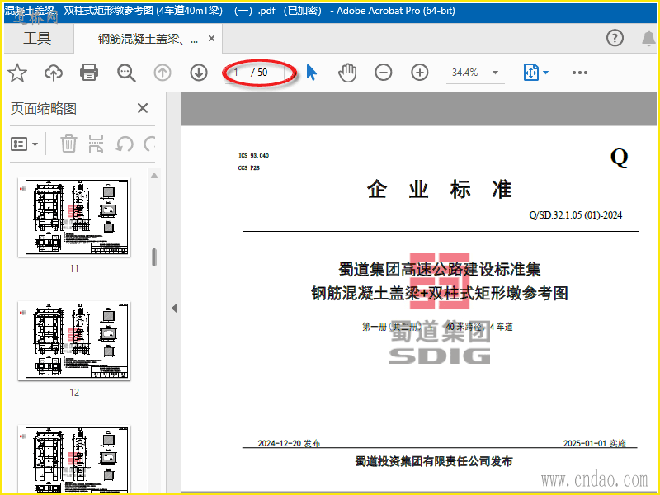Click the thumbnail panel scrollbar handle

tap(154, 257)
